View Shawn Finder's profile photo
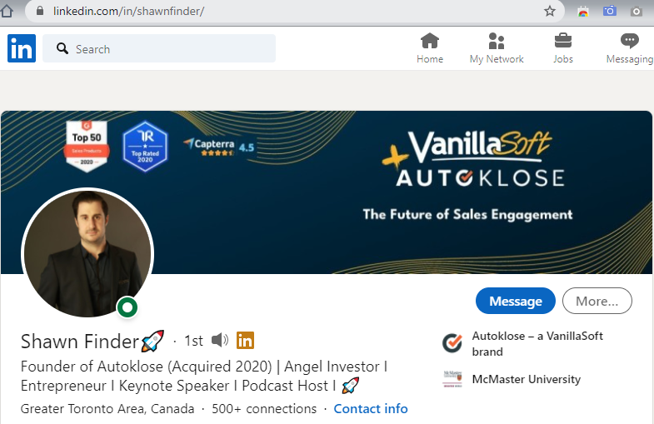The height and width of the screenshot is (424, 654). [x=87, y=253]
